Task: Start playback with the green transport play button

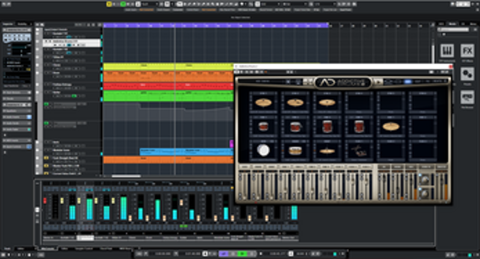Action: (242, 254)
